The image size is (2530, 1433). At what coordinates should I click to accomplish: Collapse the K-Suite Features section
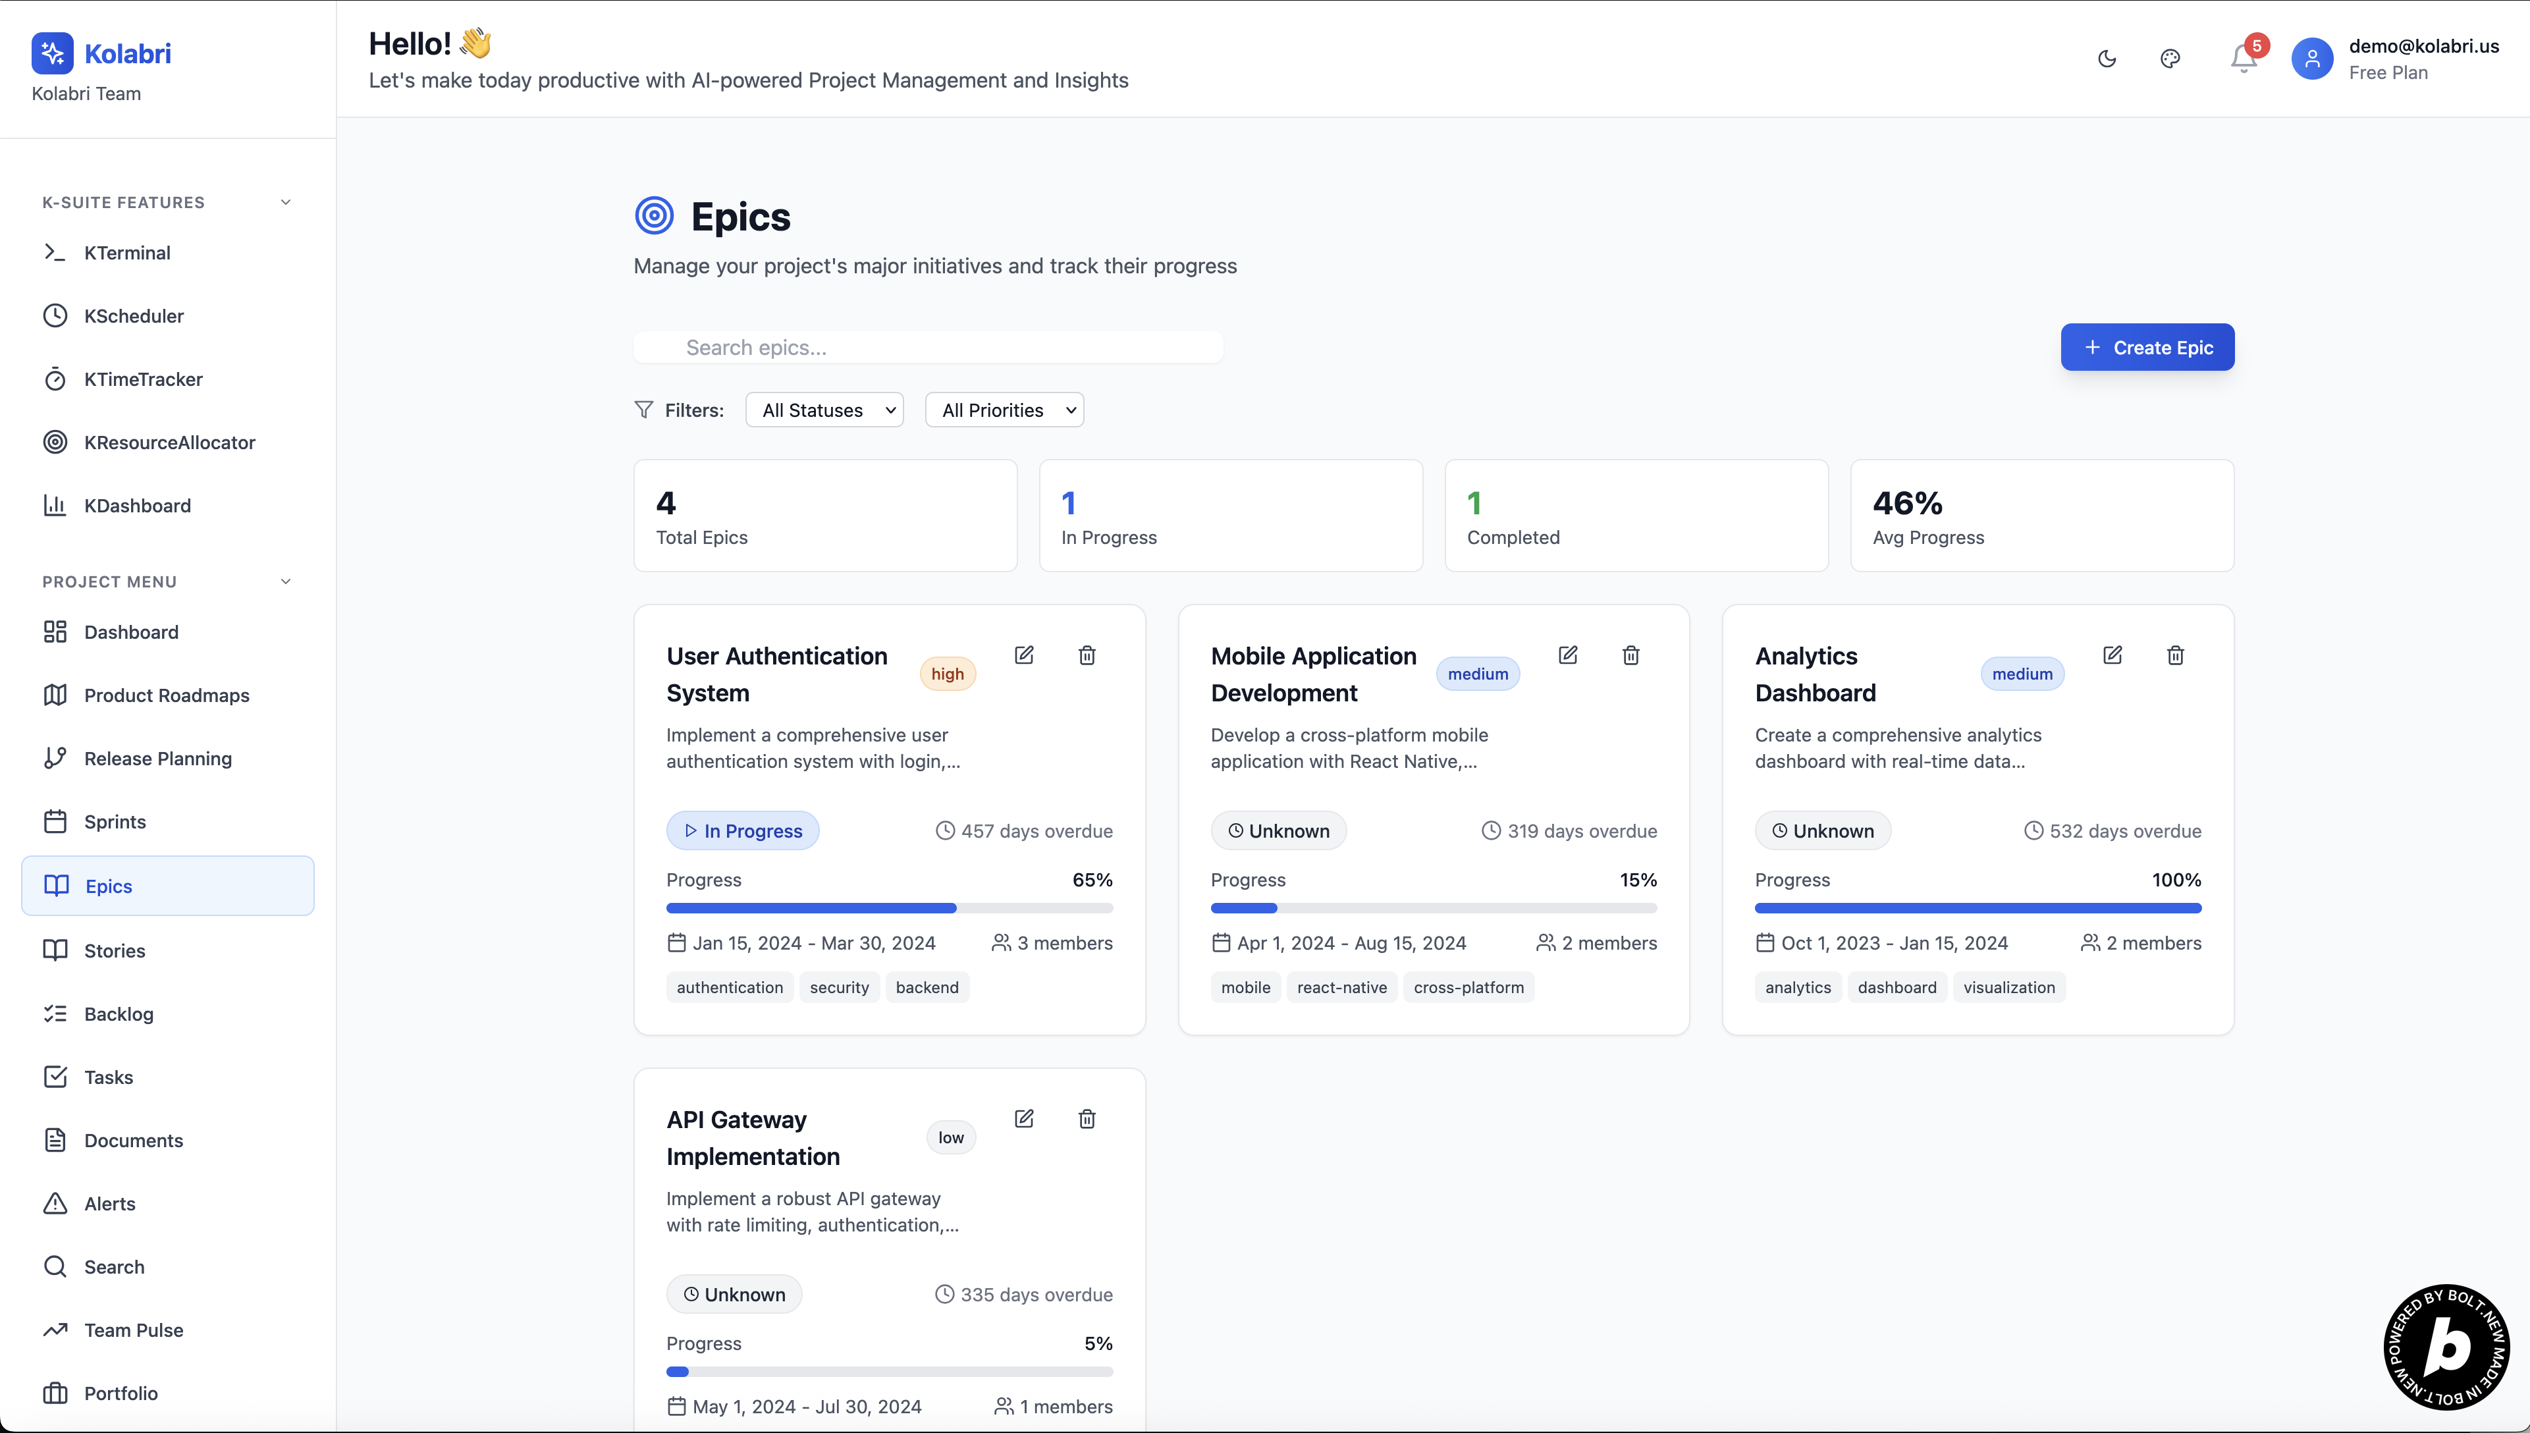(x=285, y=203)
